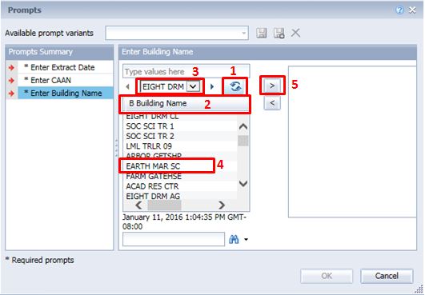
Task: Click the save prompt variant icon
Action: 261,33
